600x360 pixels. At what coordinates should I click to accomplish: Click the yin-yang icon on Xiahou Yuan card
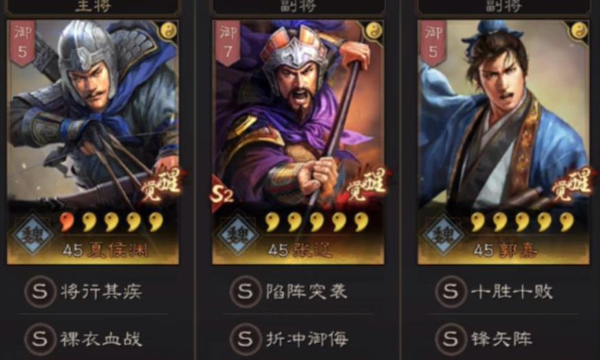tap(168, 31)
